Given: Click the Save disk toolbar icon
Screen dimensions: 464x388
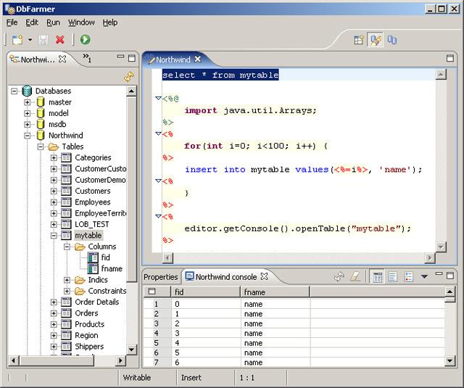Looking at the screenshot, I should point(43,40).
